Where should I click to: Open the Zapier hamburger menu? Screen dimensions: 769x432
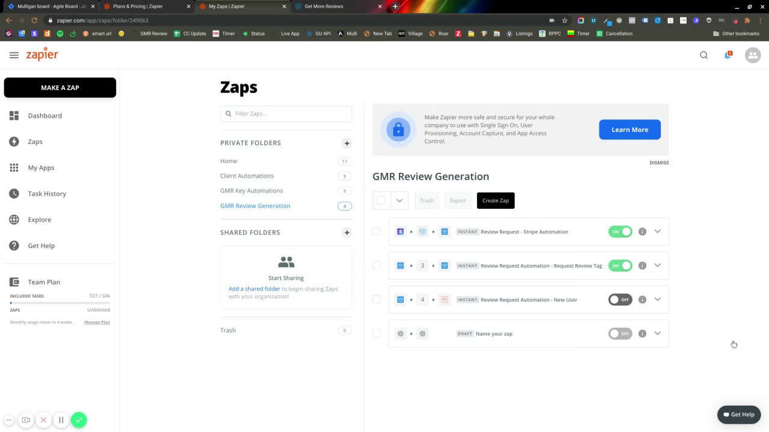14,55
